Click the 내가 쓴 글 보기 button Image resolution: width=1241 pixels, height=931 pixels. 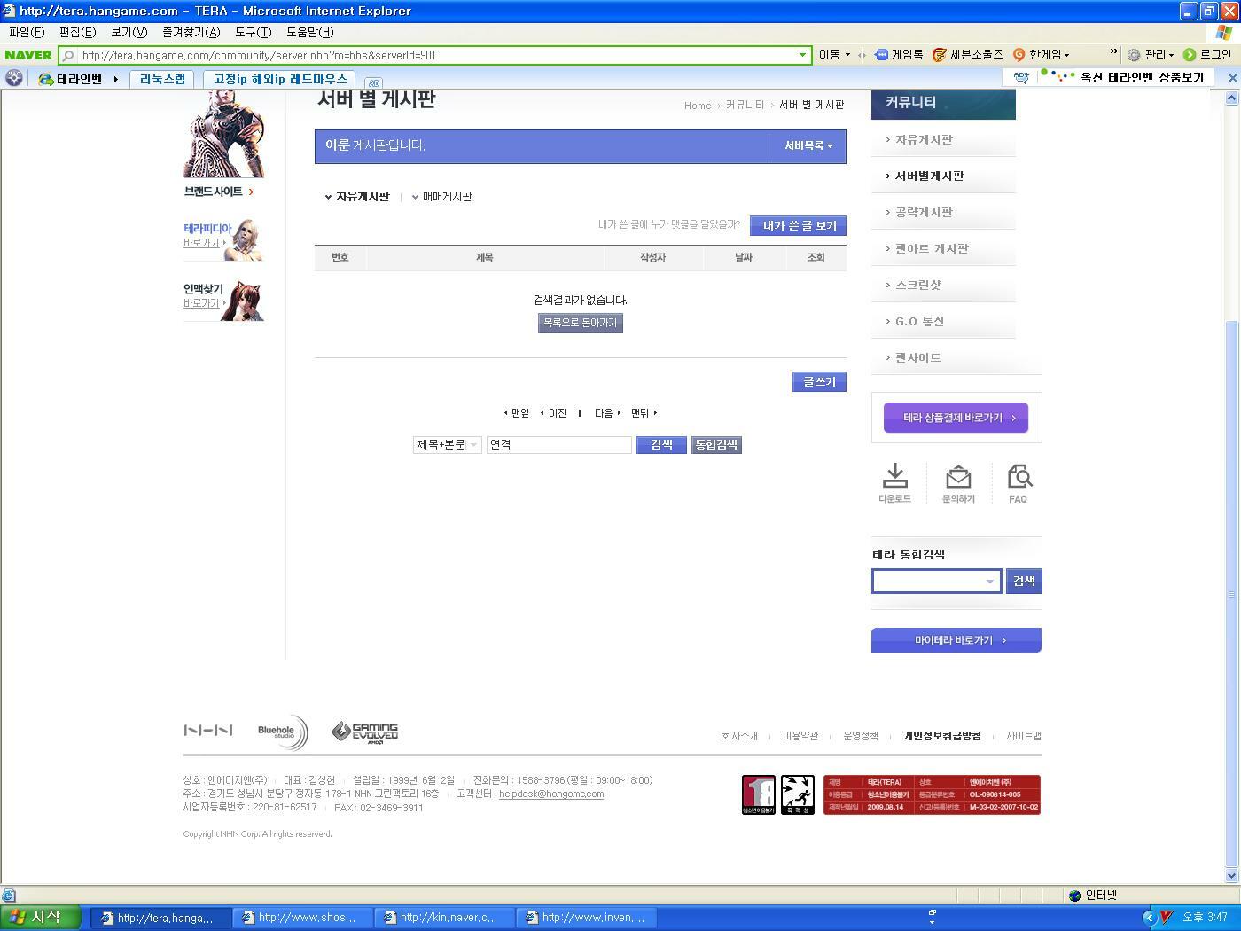click(x=798, y=226)
